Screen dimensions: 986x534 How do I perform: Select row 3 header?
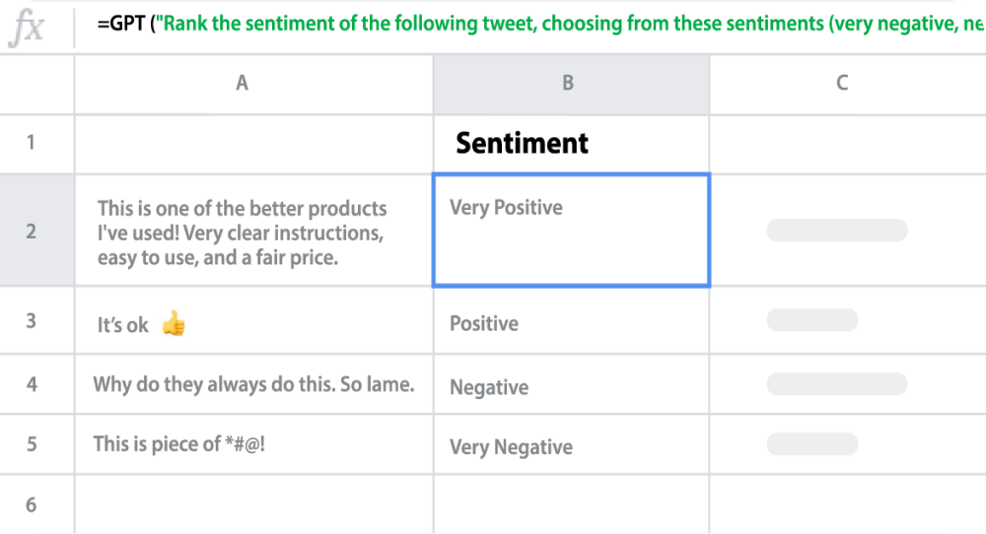[x=32, y=322]
